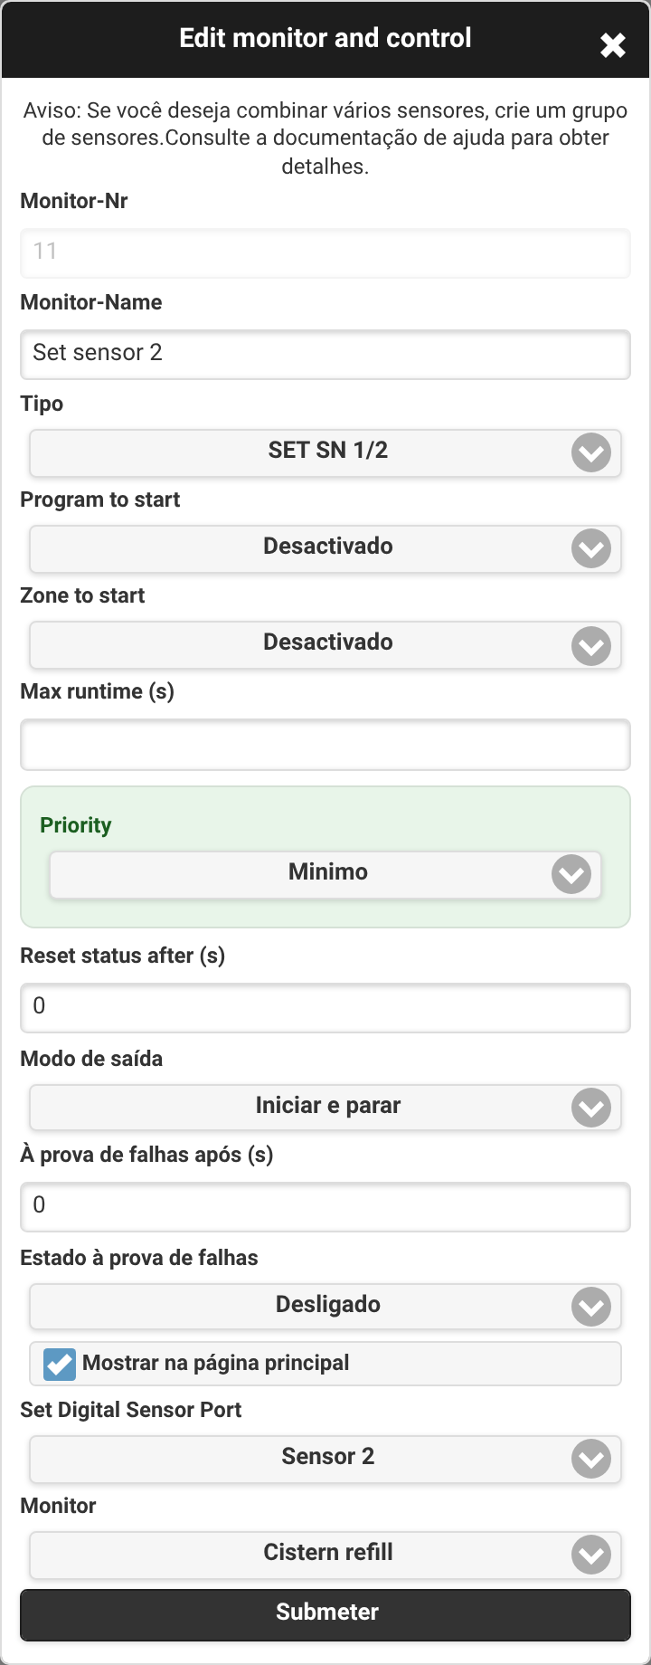Focus the Monitor-Name text field
Viewport: 651px width, 1665px height.
pos(325,354)
